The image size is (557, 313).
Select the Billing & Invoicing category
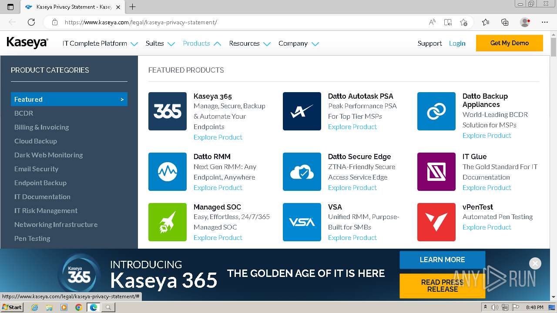(x=41, y=127)
